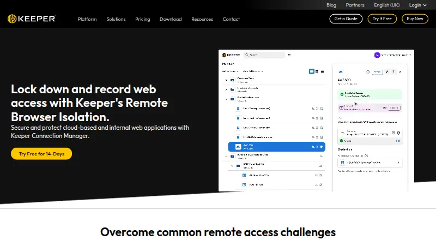Expand the first collapsed folder in vault tree
Viewport: 436px width, 240px height.
226,80
